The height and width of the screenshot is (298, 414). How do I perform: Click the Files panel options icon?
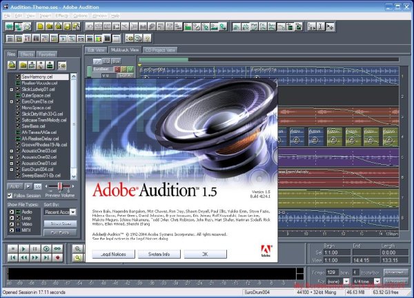point(62,66)
